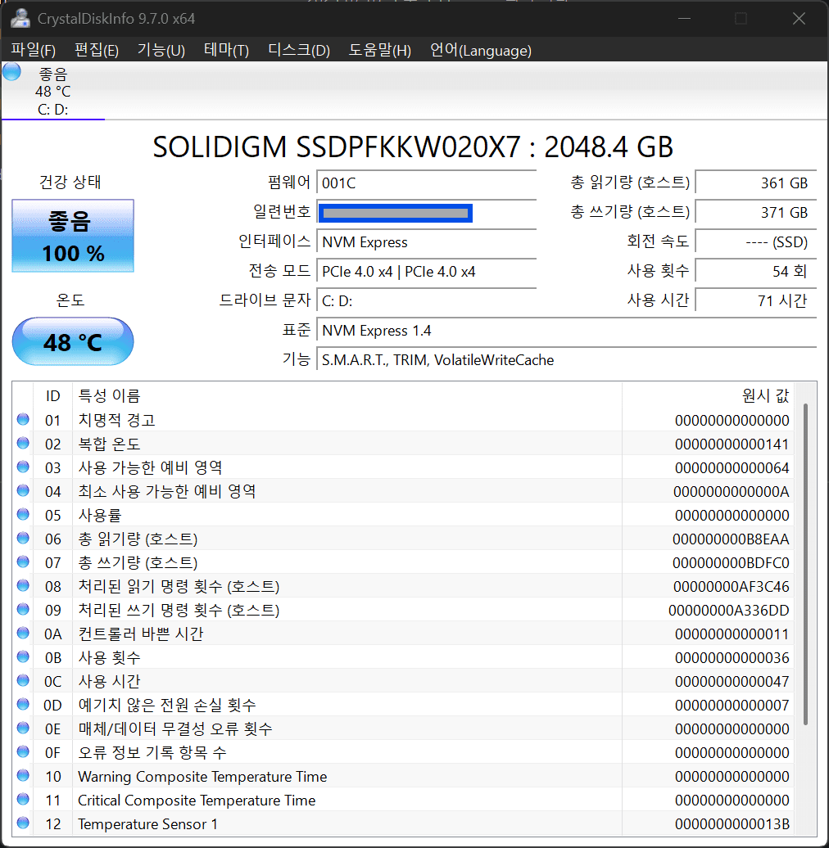Click the 온도 label above temperature

click(70, 300)
